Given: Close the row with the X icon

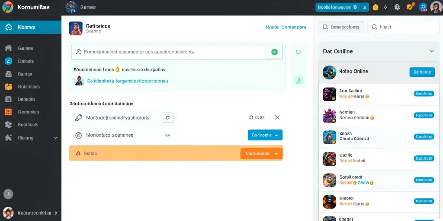Looking at the screenshot, I should (x=277, y=117).
